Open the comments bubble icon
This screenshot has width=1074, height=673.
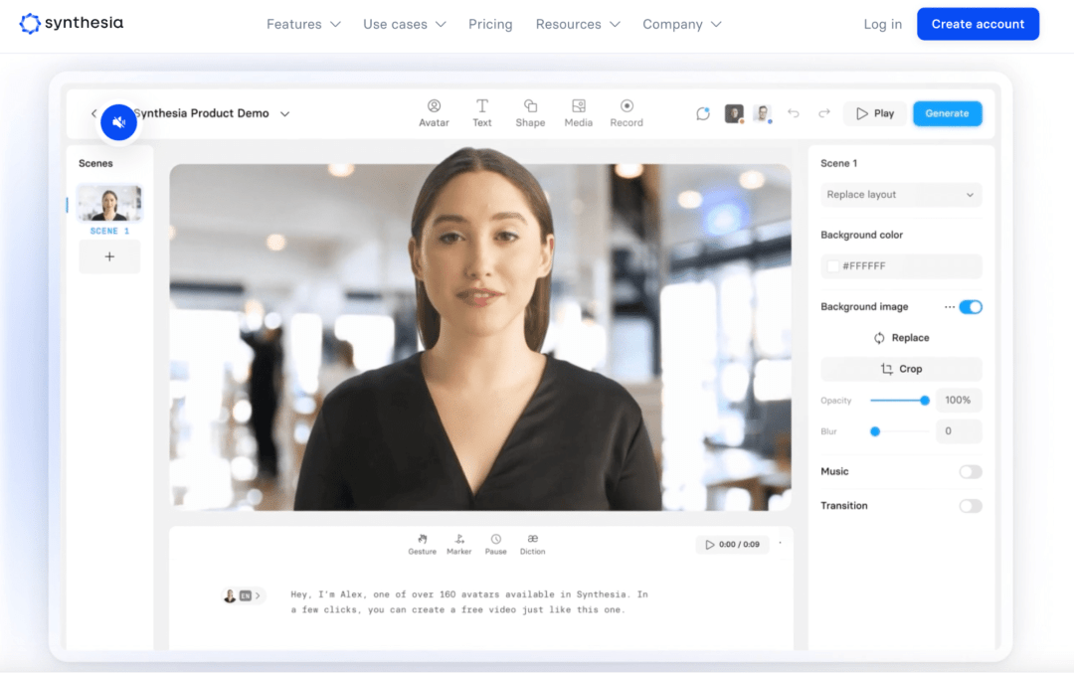[x=703, y=113]
